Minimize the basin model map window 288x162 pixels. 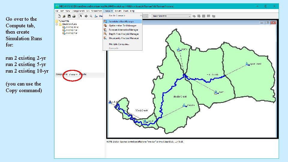point(262,22)
